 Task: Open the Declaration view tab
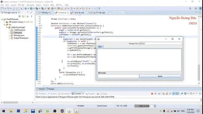[64, 94]
